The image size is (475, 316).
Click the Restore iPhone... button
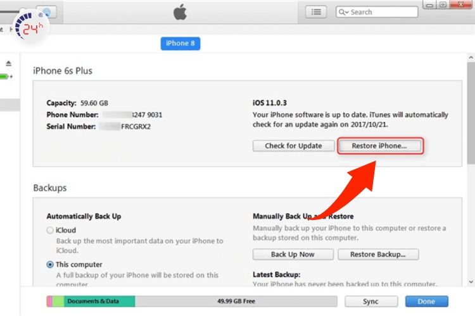[x=380, y=146]
